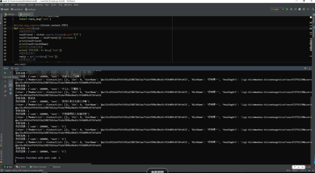
Task: Open the View menu
Action: tap(13, 5)
